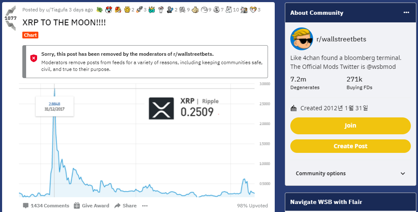Click the polar bear award showing 10

[x=229, y=10]
